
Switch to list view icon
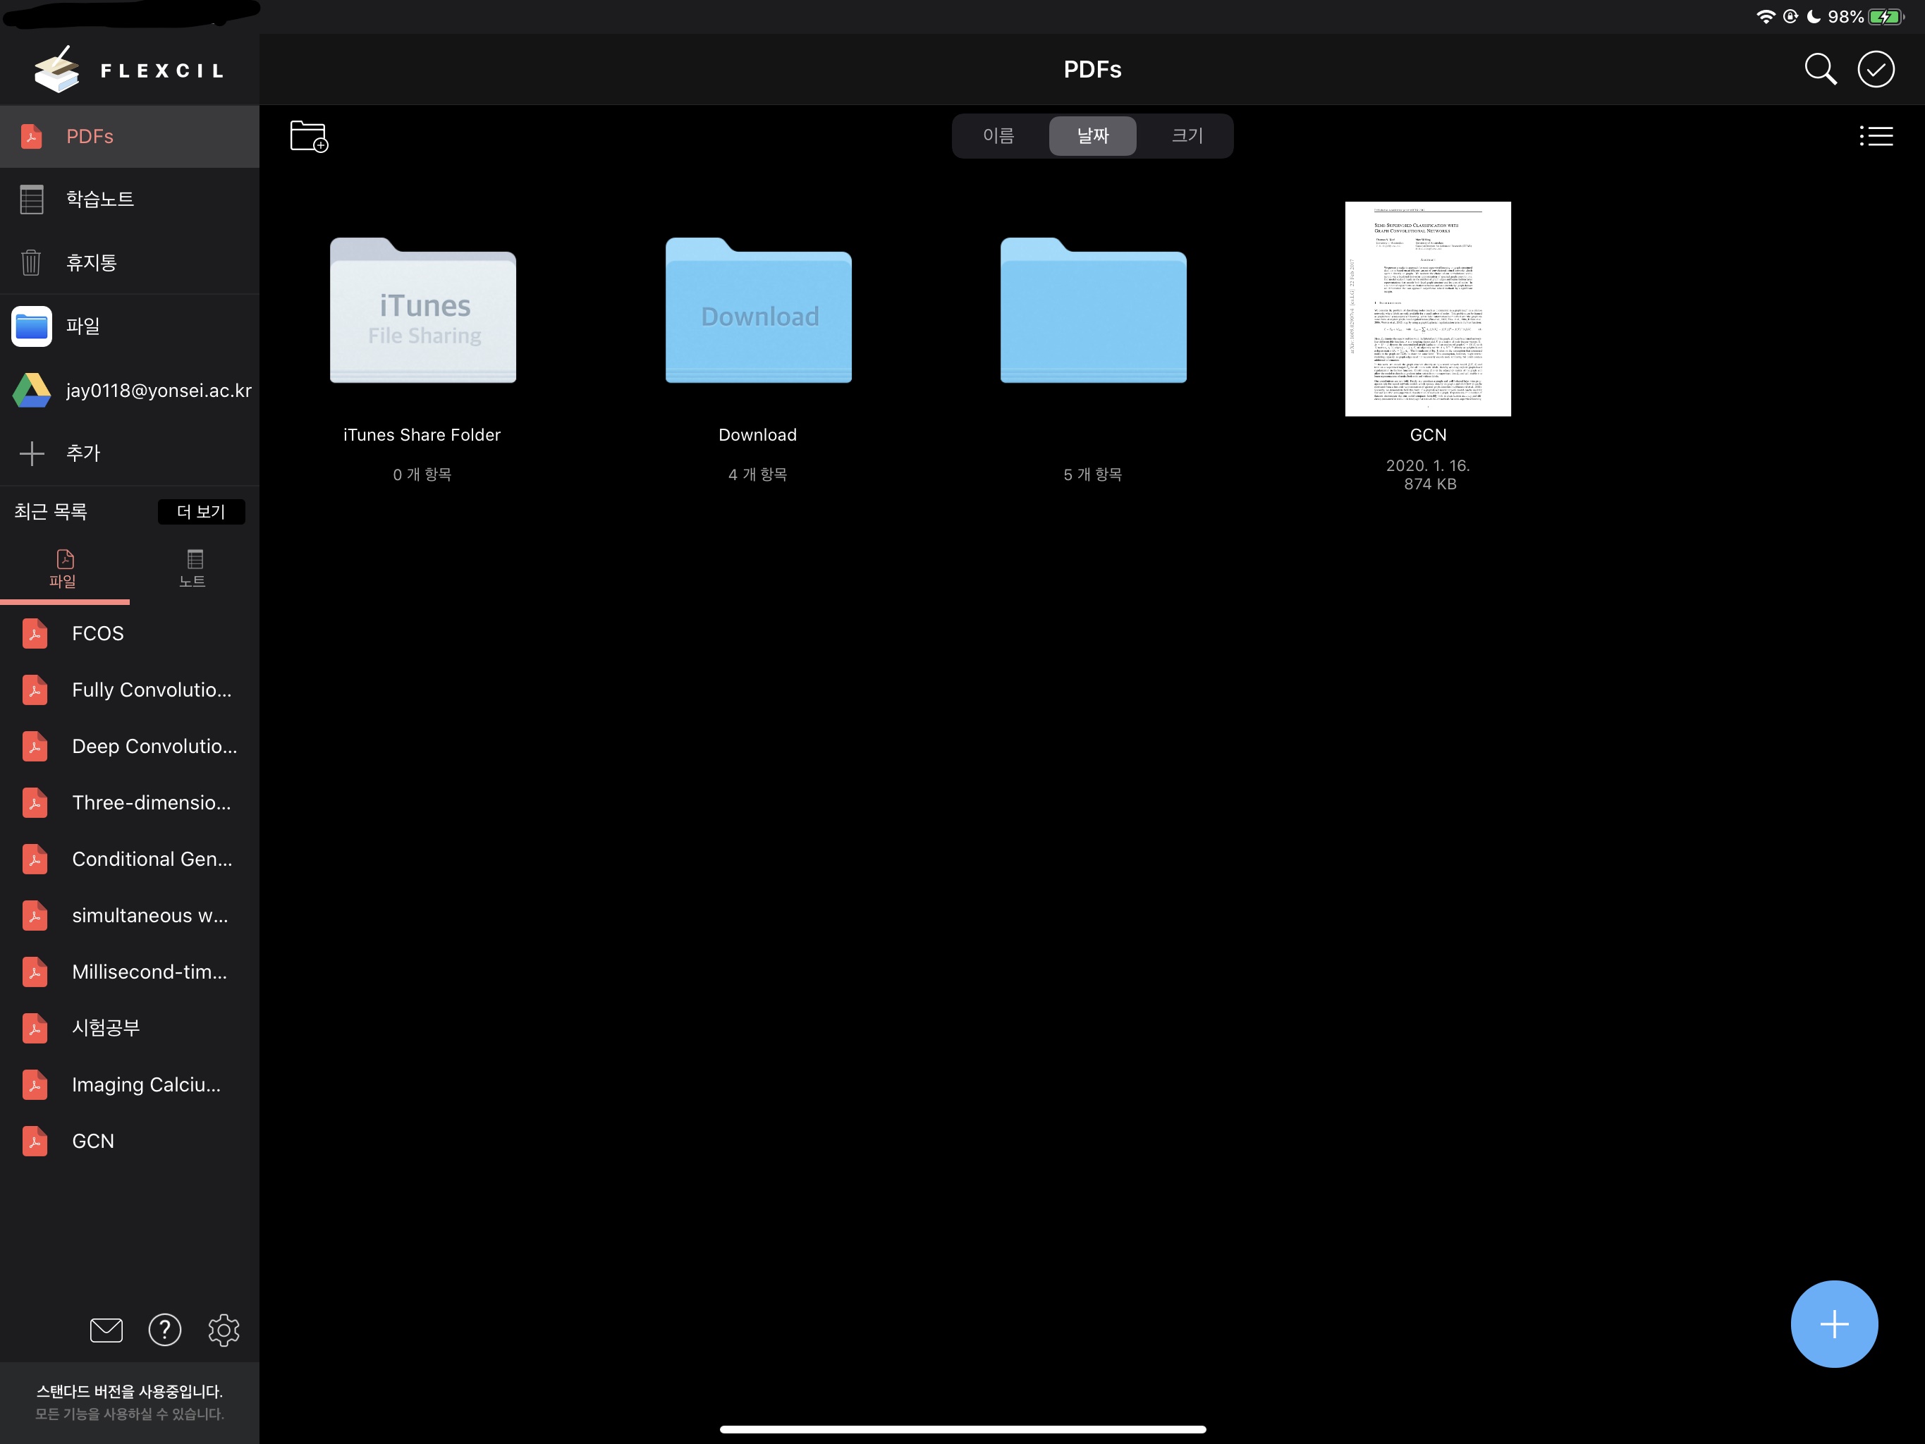pyautogui.click(x=1876, y=136)
